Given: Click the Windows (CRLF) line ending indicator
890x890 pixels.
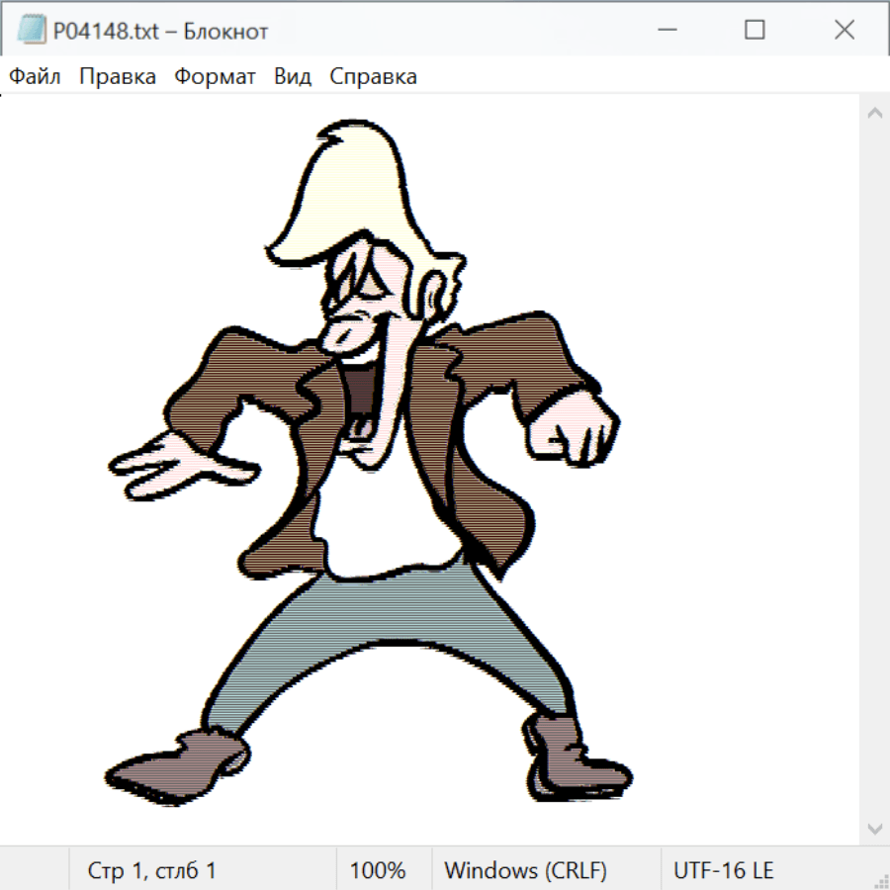Looking at the screenshot, I should [525, 870].
